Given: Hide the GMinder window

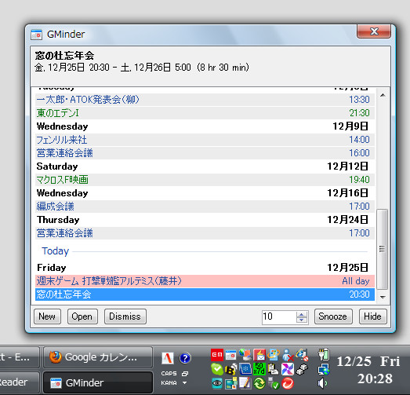Looking at the screenshot, I should (372, 316).
